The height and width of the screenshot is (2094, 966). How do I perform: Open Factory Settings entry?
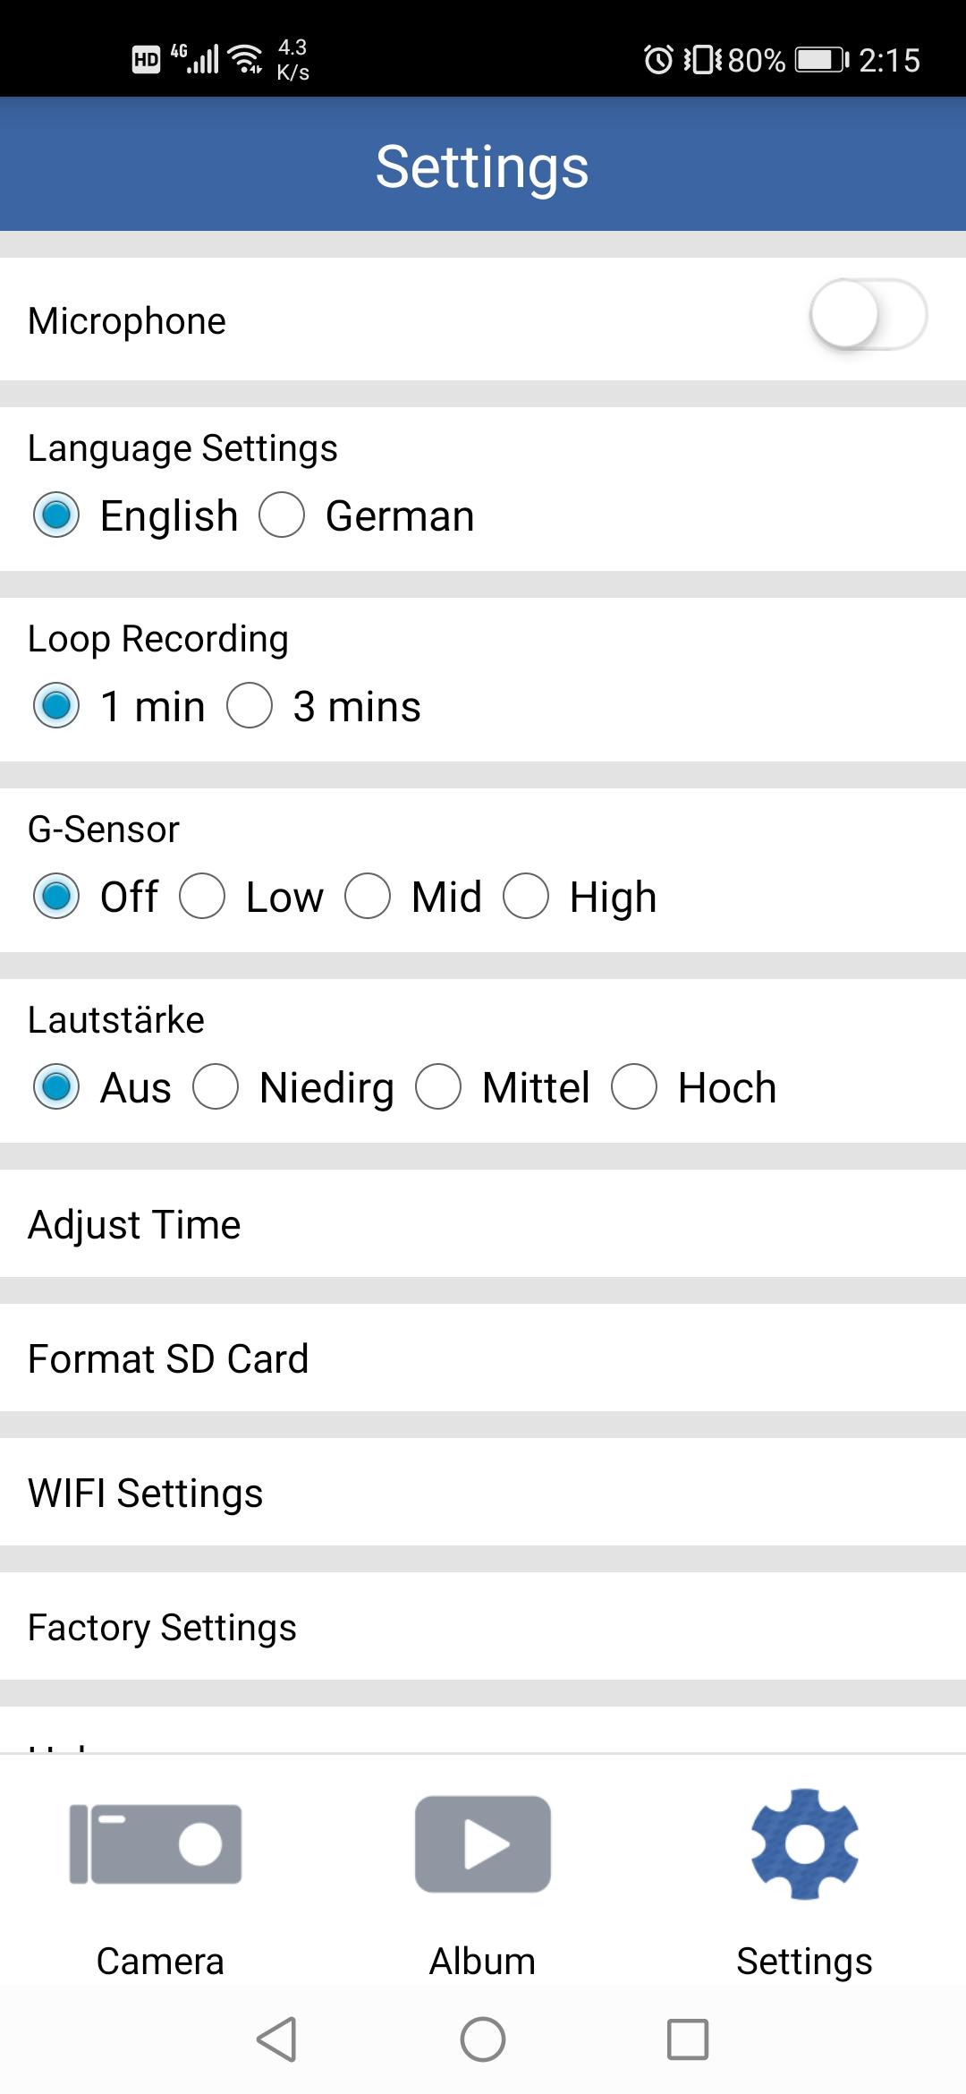tap(483, 1626)
